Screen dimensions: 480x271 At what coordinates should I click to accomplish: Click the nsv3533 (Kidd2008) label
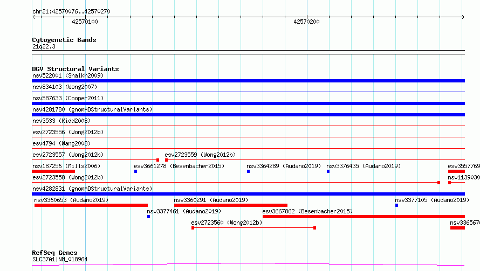(x=61, y=121)
